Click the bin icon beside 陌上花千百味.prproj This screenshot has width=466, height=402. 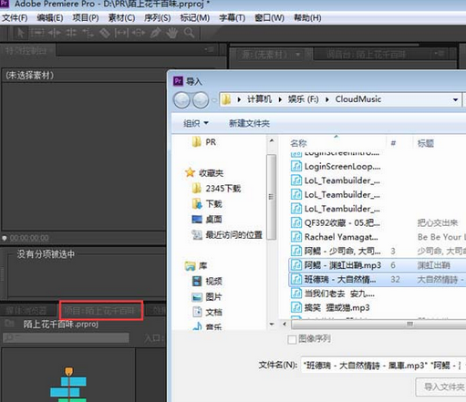(x=9, y=324)
